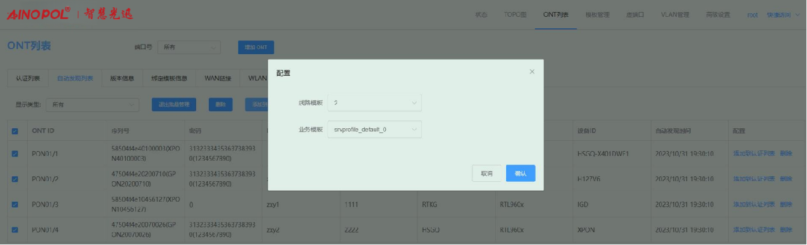Open the WAN链接 tab
Viewport: 807px width, 245px height.
point(217,78)
